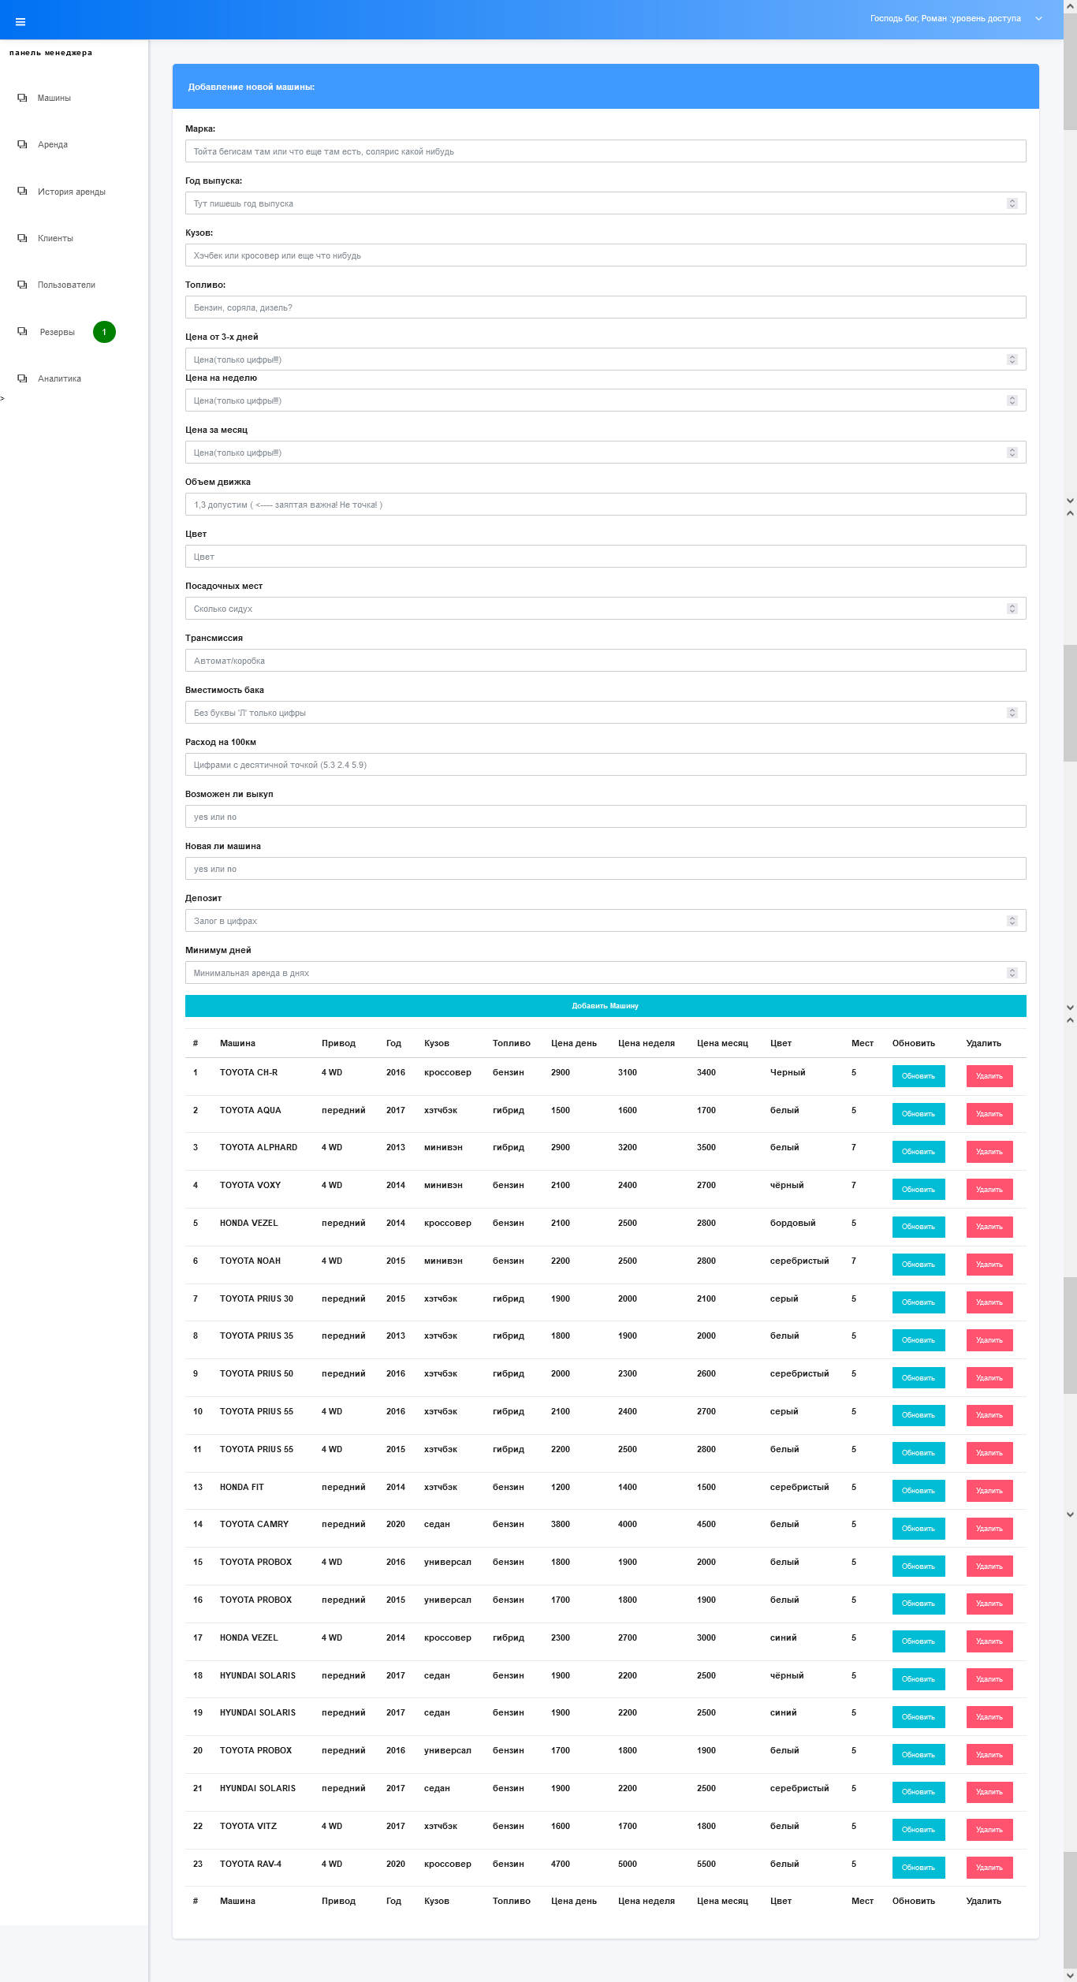Focus the Марка input field
1077x1982 pixels.
(606, 151)
